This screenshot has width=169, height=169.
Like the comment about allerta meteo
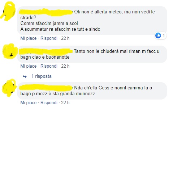(29, 38)
